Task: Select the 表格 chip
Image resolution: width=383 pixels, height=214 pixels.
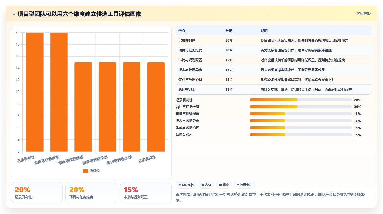Action: click(x=206, y=185)
